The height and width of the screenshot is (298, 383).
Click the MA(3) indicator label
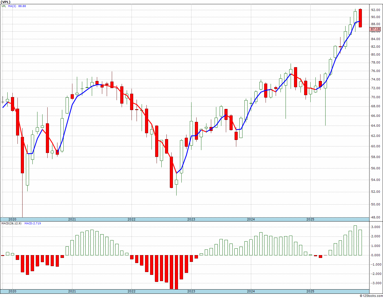pos(12,6)
